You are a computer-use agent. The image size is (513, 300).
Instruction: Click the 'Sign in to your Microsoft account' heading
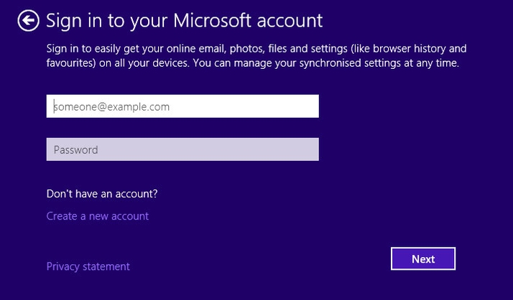pos(184,21)
